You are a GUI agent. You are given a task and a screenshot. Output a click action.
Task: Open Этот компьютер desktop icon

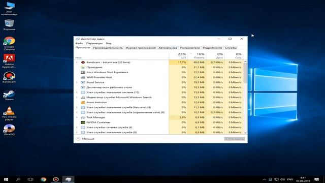tap(9, 9)
